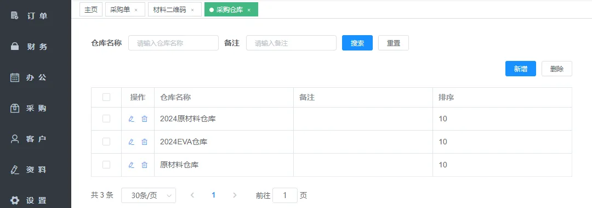Open the 财务 menu label in sidebar

(37, 47)
